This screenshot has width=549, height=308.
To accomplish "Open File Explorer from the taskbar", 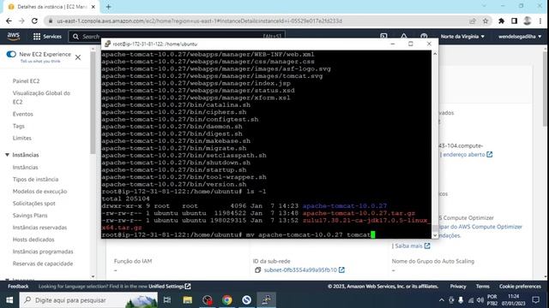I will (x=187, y=300).
